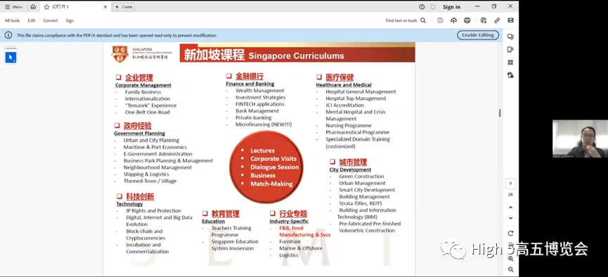The image size is (608, 277).
Task: Show page thumbnails grid icon
Action: tap(510, 63)
